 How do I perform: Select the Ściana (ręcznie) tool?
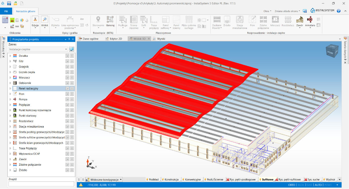pyautogui.click(x=134, y=22)
